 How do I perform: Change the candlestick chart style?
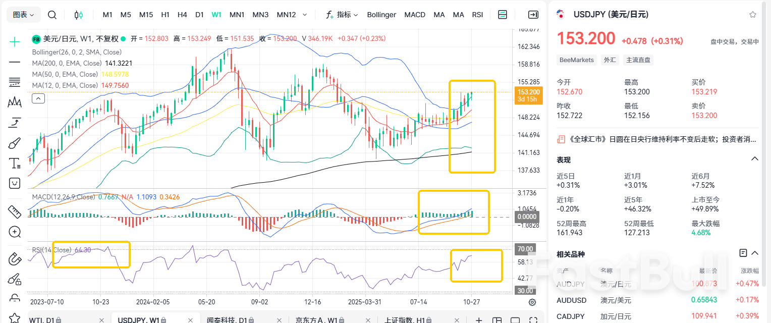coord(78,15)
